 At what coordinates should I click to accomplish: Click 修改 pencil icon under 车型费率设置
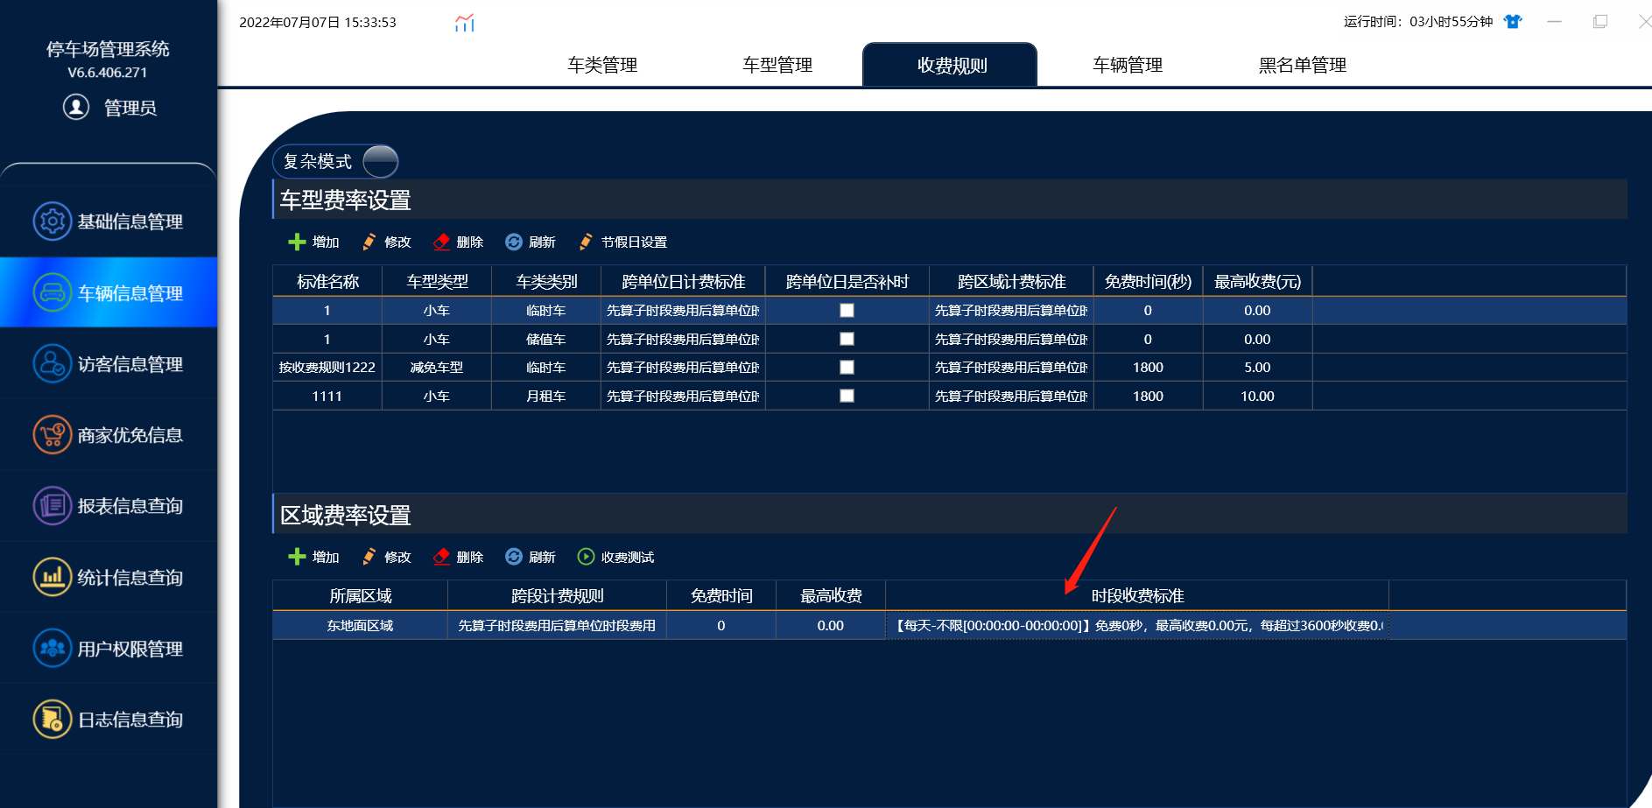tap(369, 242)
